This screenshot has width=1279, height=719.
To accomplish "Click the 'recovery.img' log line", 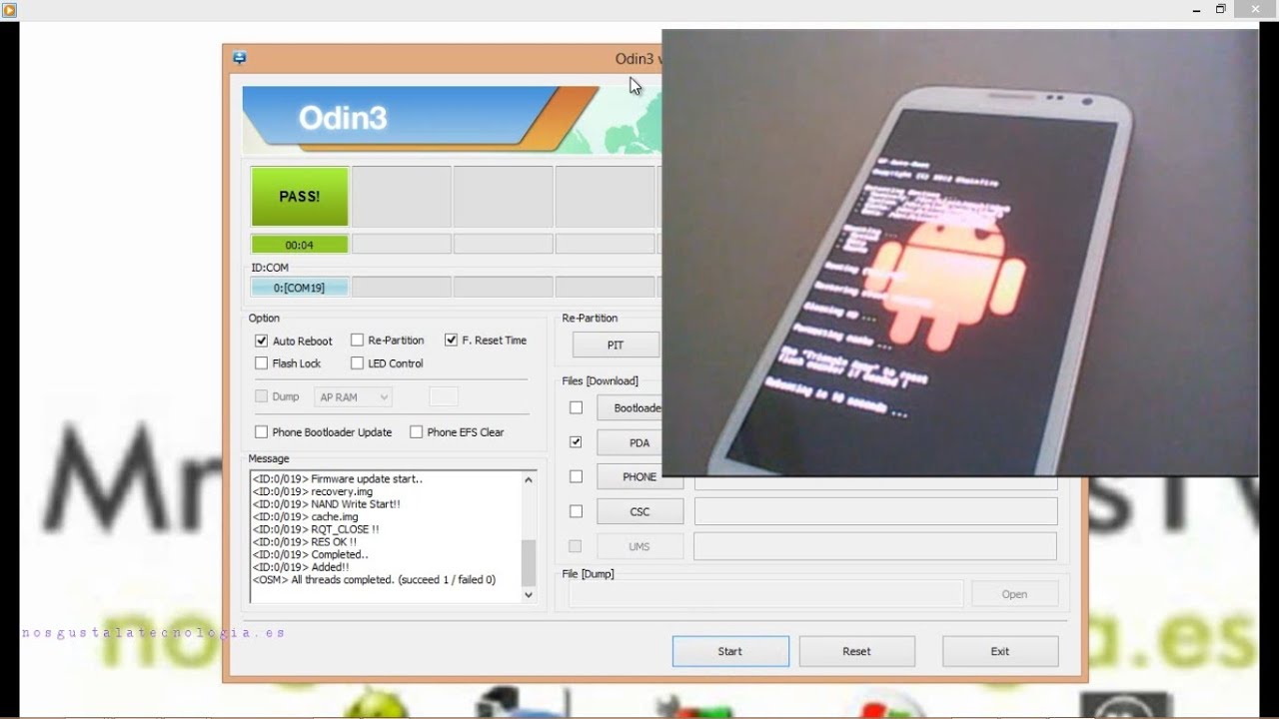I will (313, 492).
